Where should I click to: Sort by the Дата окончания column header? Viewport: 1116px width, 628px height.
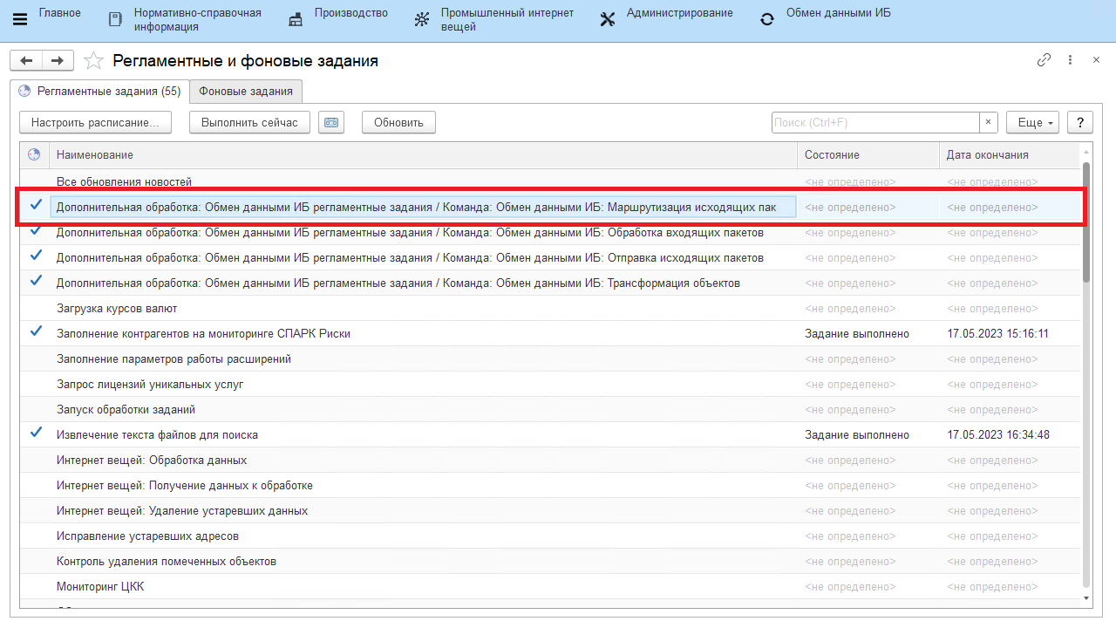(1008, 154)
